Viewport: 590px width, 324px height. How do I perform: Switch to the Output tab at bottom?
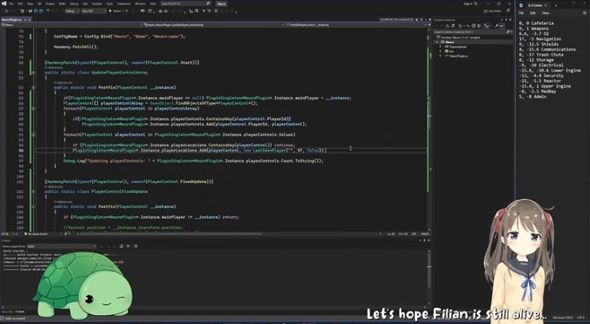point(20,312)
